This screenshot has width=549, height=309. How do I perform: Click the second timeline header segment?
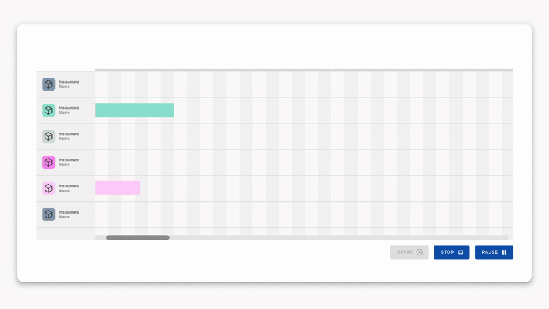[213, 70]
